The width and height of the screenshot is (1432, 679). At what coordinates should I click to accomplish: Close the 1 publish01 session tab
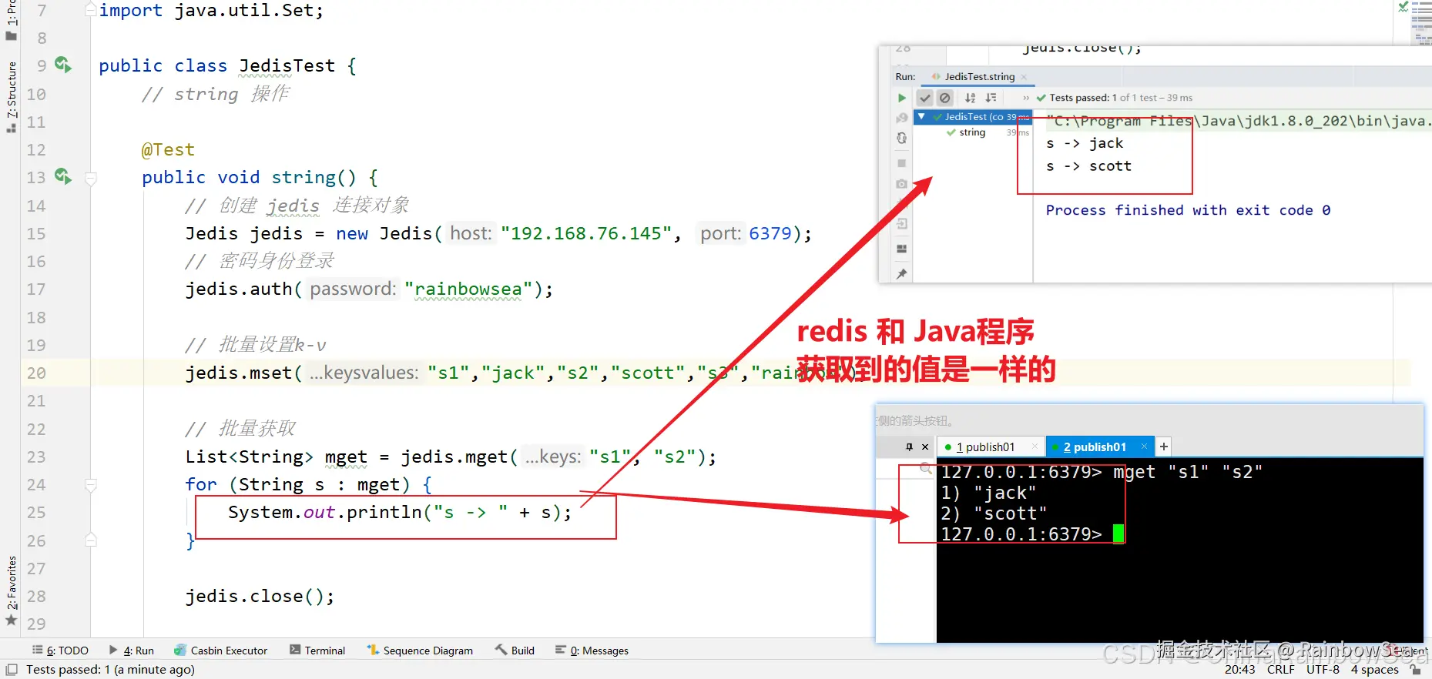pyautogui.click(x=1035, y=447)
